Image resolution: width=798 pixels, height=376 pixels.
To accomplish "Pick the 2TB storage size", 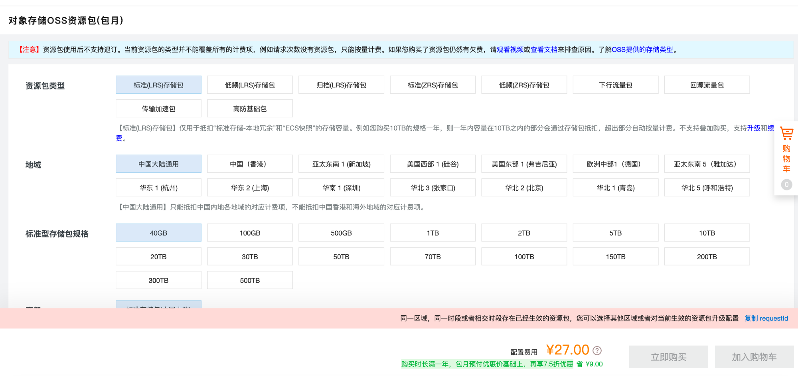I will point(524,233).
